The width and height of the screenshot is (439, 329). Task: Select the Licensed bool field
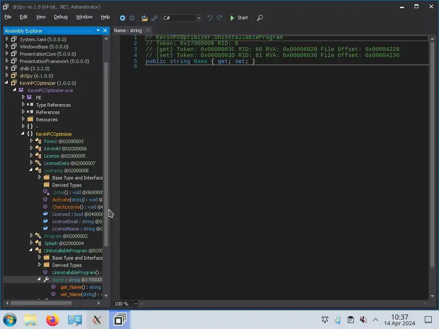coord(77,214)
